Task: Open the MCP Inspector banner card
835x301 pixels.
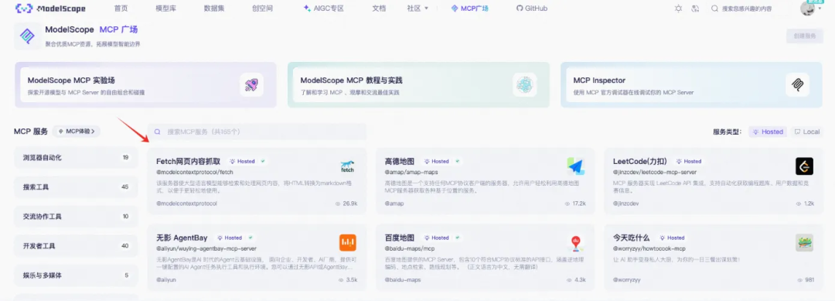Action: 691,84
